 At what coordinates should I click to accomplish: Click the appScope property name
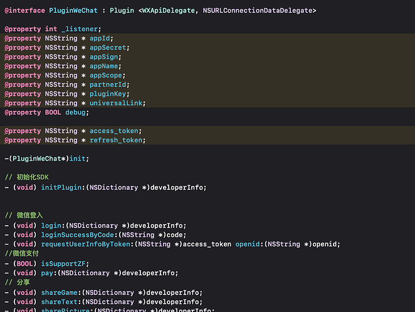click(107, 76)
